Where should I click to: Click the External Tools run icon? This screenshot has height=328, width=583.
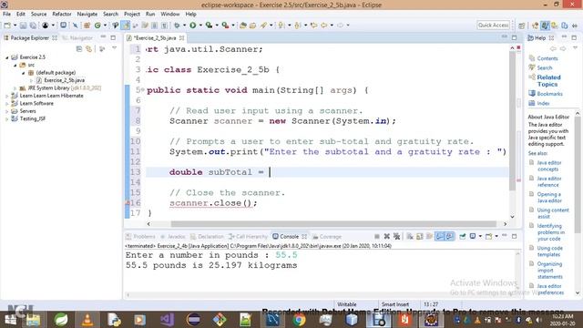(225, 26)
